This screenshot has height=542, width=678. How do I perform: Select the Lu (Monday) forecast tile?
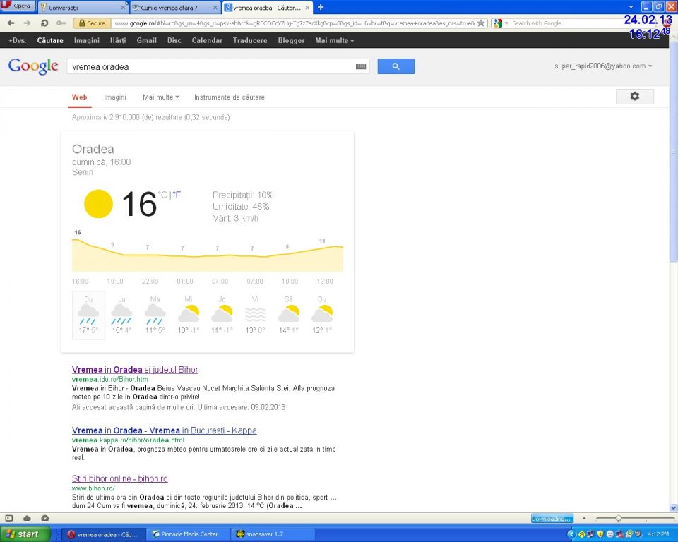pos(122,315)
